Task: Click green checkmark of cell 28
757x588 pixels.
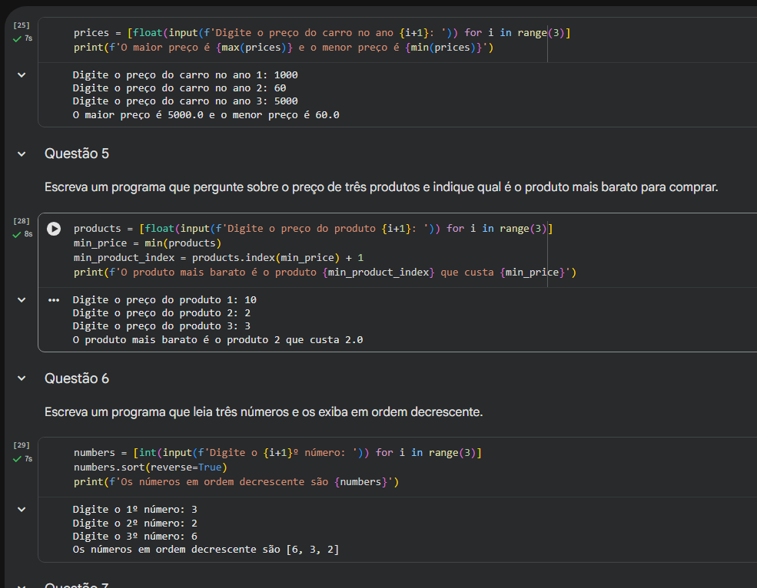Action: 17,235
